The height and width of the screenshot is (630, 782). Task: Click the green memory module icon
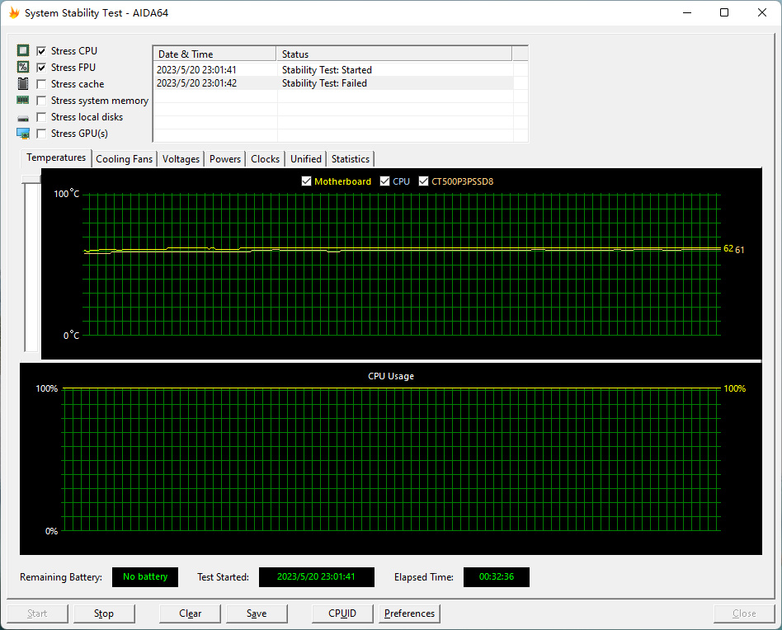pos(23,100)
